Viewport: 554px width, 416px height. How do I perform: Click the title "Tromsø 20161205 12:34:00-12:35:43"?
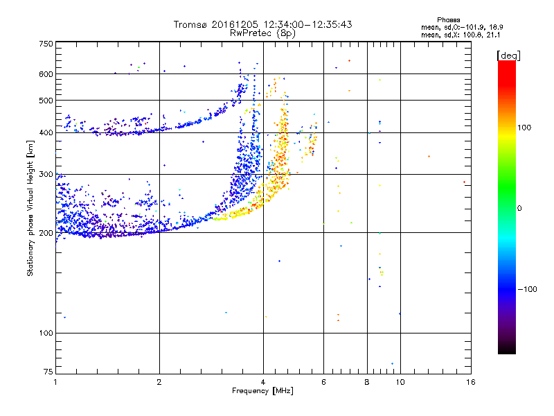(x=262, y=24)
